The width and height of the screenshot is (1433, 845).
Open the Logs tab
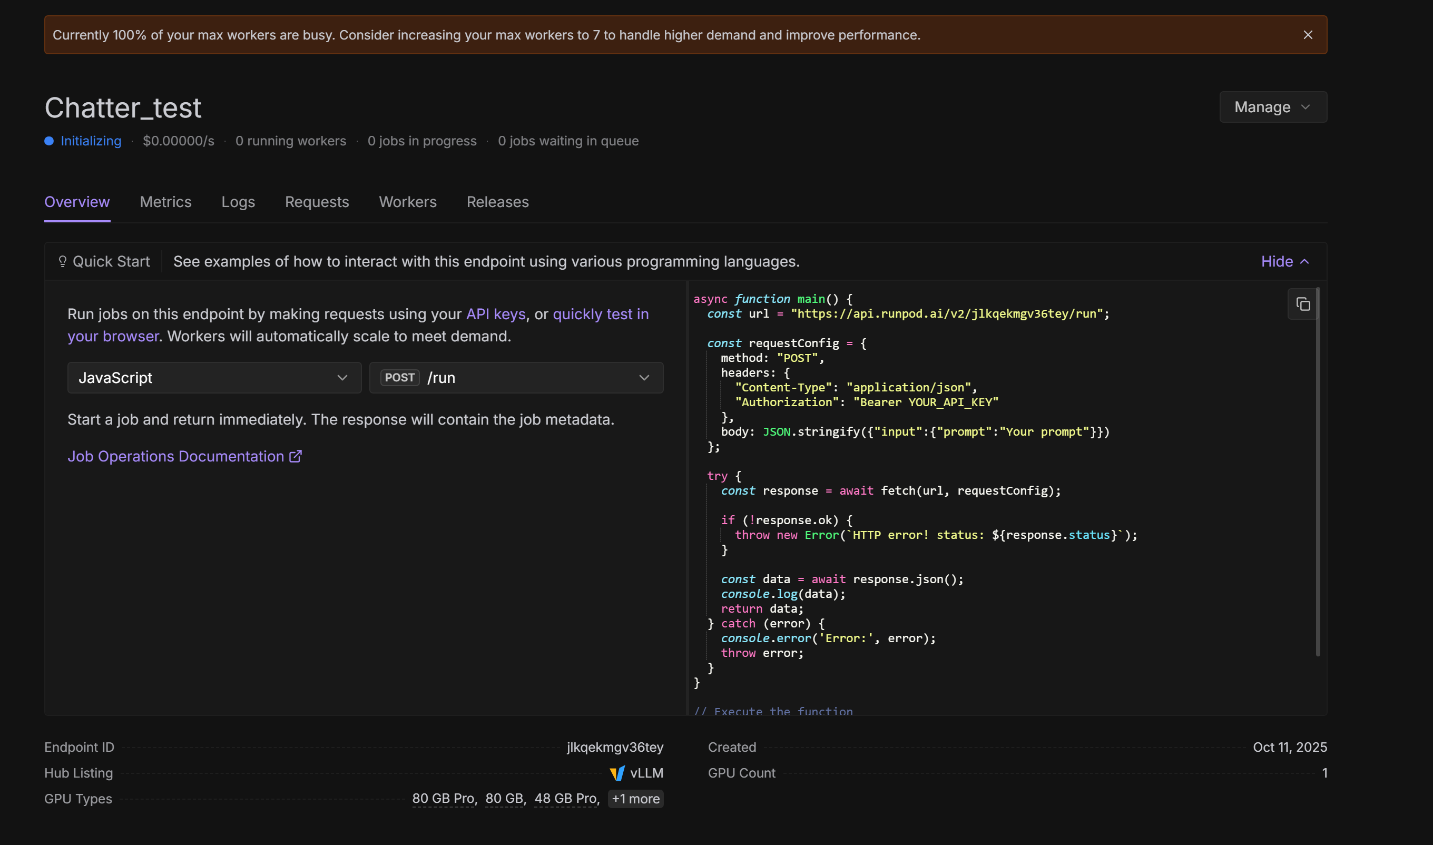pyautogui.click(x=238, y=202)
